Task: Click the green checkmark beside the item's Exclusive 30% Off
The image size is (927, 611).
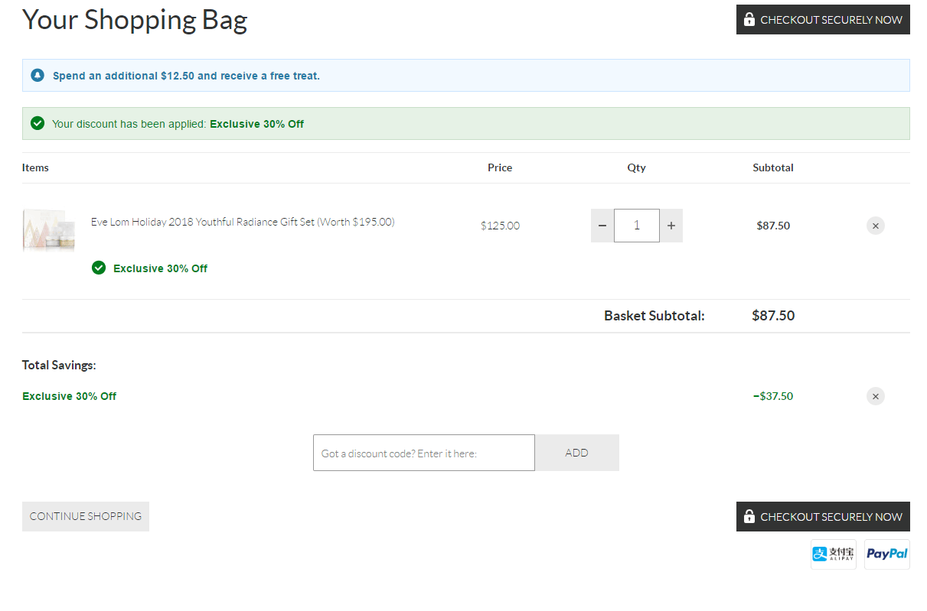Action: point(99,268)
